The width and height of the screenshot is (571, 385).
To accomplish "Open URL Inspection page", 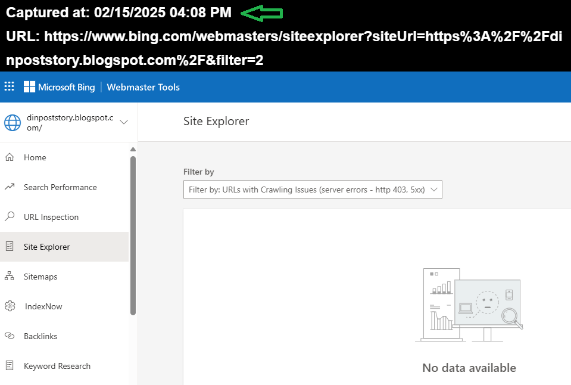I will [51, 218].
